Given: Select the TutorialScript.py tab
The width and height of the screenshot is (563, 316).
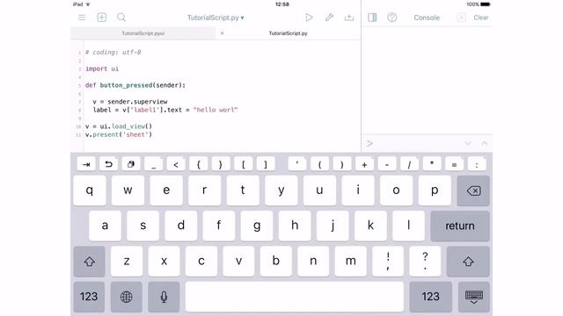Looking at the screenshot, I should click(288, 33).
